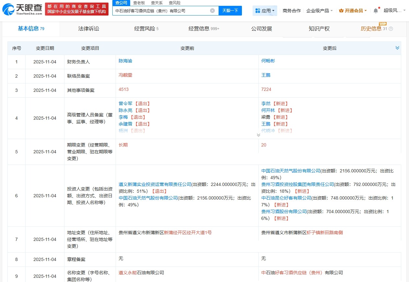This screenshot has width=409, height=282.
Task: Click the 天眼一下 search button
Action: tap(230, 10)
